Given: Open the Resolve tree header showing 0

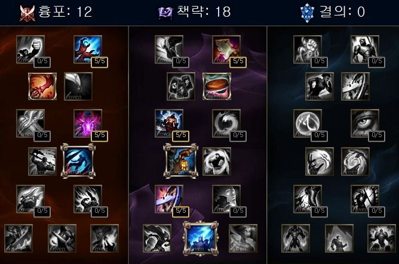Looking at the screenshot, I should tap(333, 12).
